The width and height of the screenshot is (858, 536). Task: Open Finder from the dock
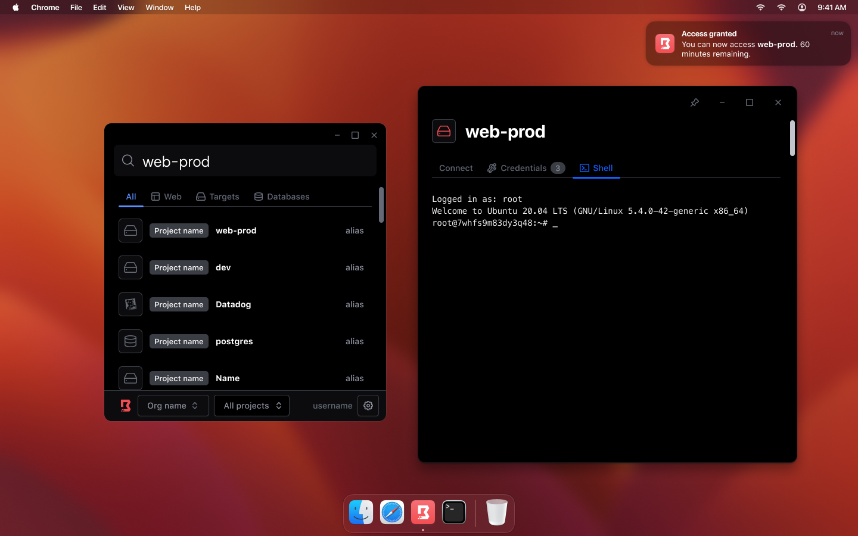click(361, 512)
